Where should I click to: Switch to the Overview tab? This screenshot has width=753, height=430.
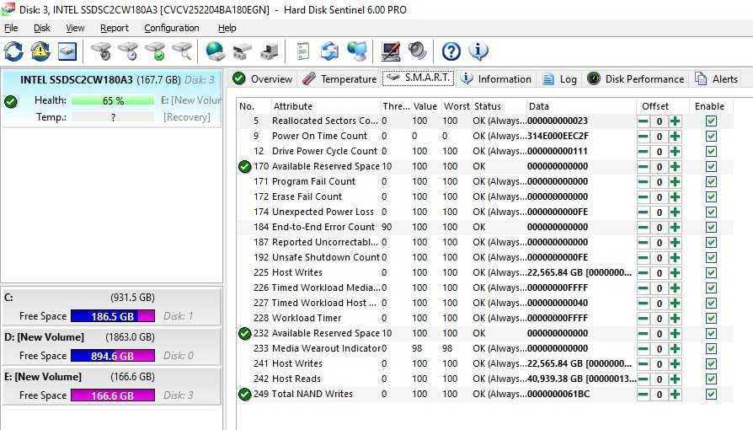pos(262,79)
